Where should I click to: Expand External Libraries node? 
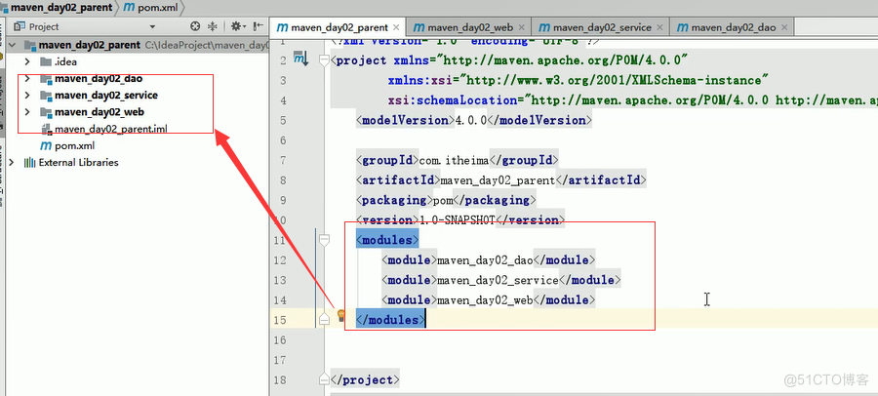(x=12, y=163)
